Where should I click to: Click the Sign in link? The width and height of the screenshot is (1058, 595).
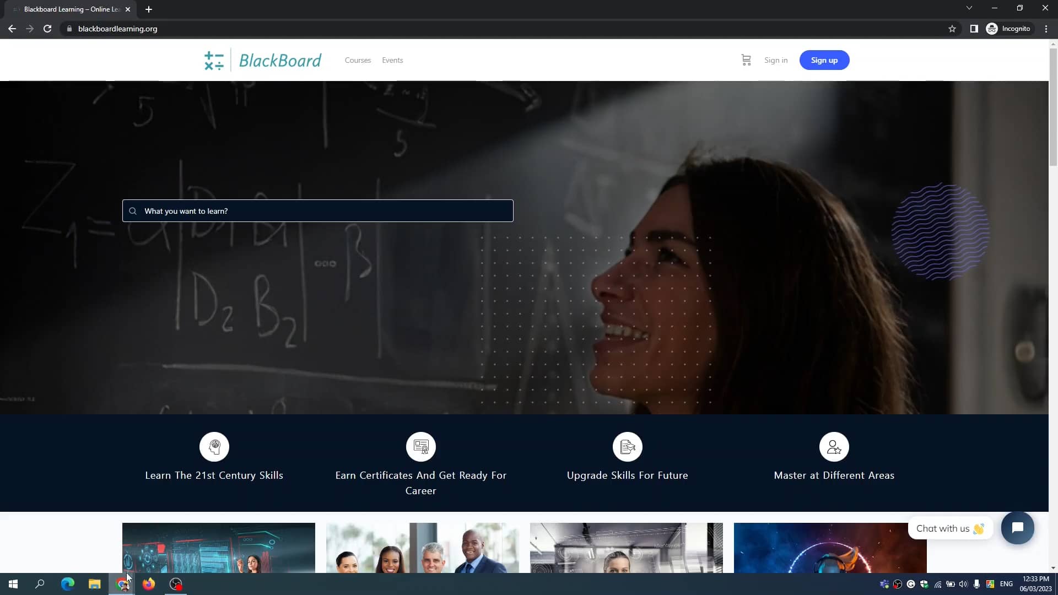pos(775,60)
